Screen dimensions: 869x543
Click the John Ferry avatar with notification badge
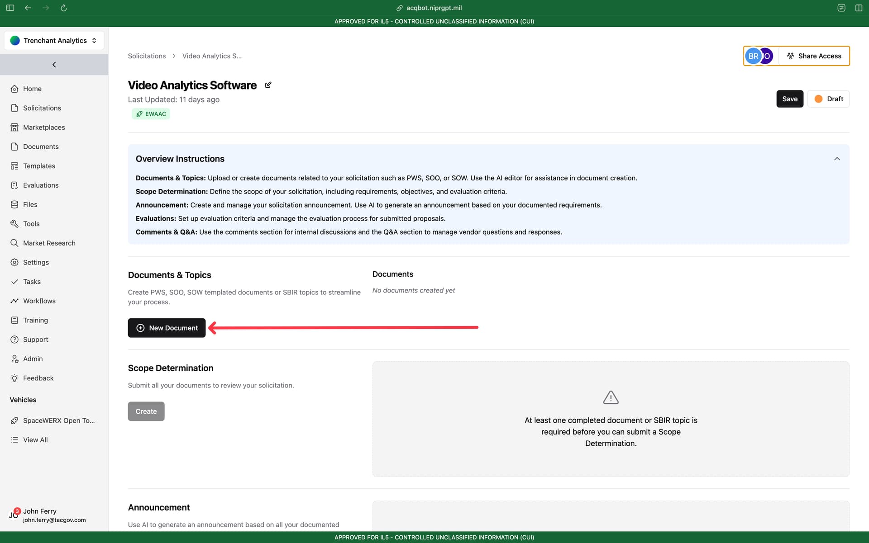tap(14, 515)
